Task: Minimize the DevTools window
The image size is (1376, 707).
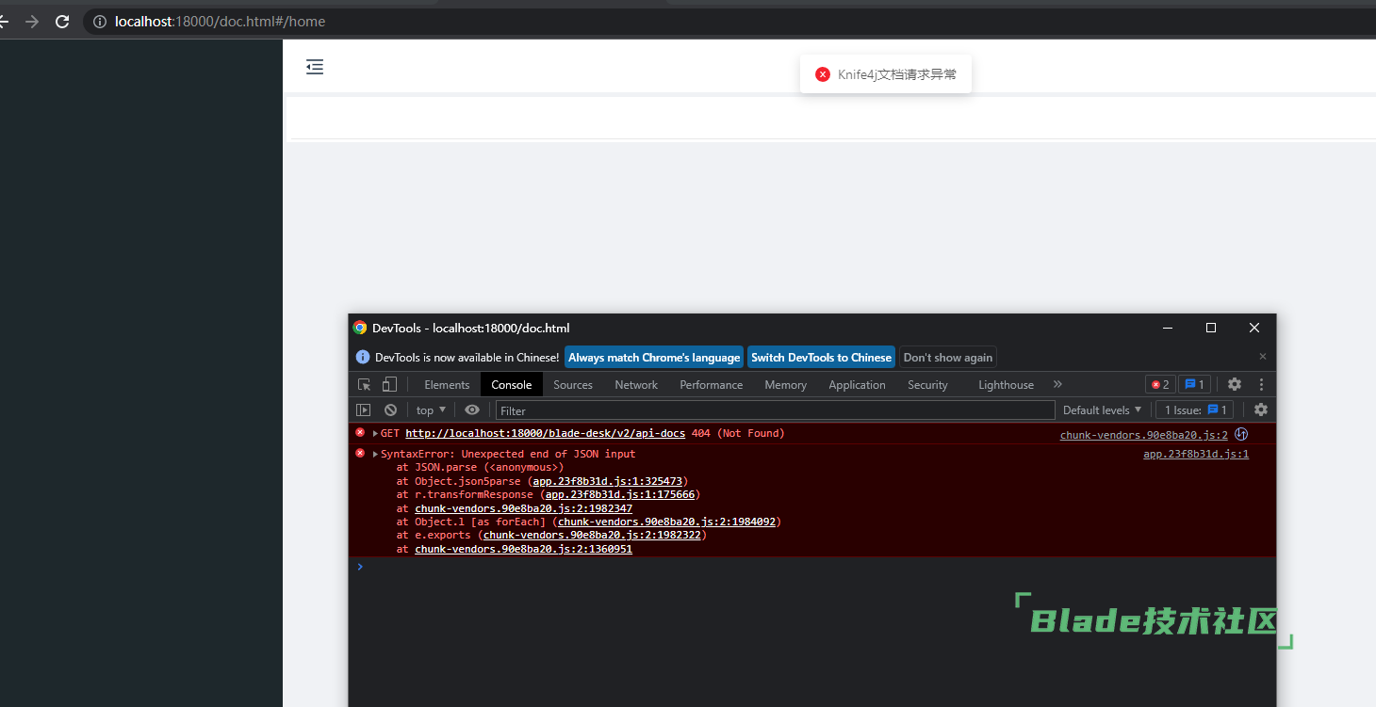Action: (1168, 328)
